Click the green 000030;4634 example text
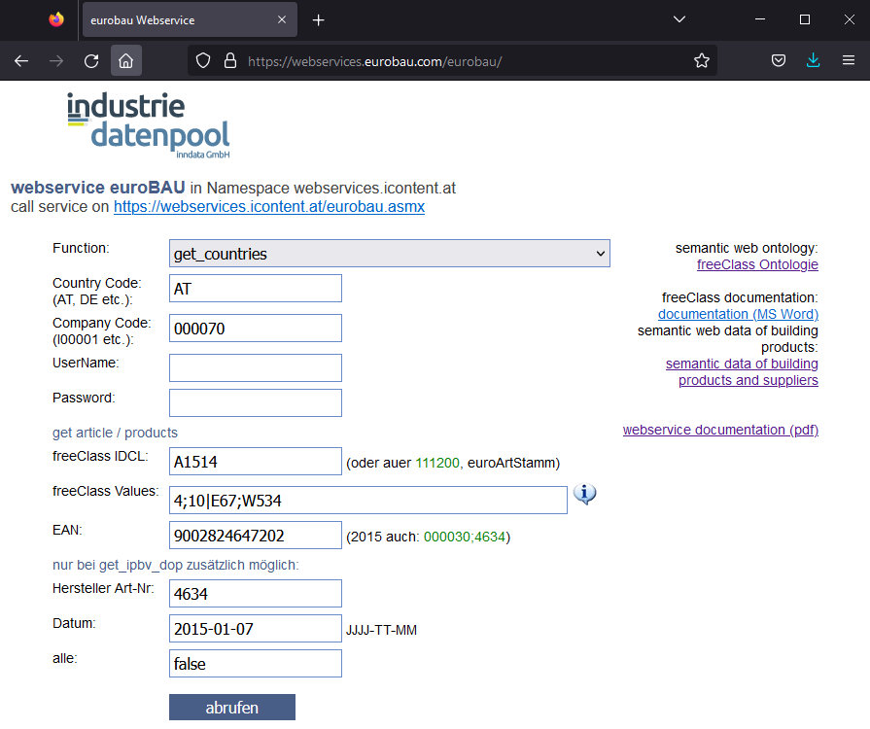 click(465, 538)
